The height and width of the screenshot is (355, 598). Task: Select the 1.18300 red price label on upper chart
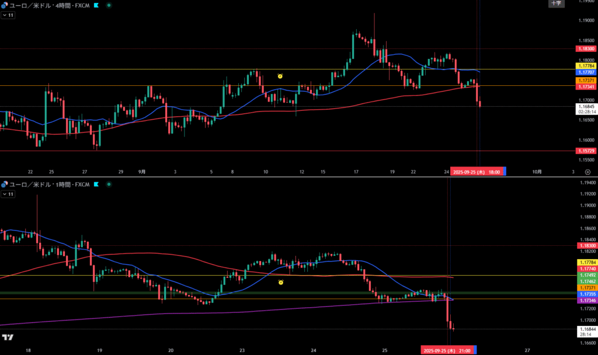pyautogui.click(x=586, y=48)
